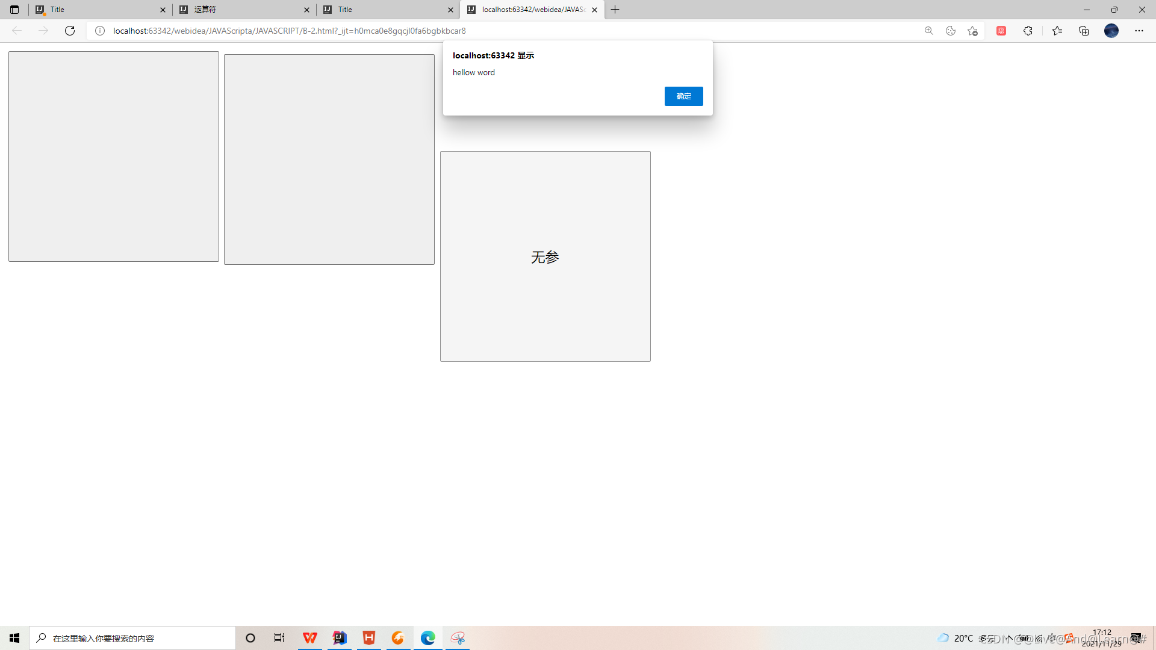Open Collections panel
1156x650 pixels.
[x=1084, y=31]
